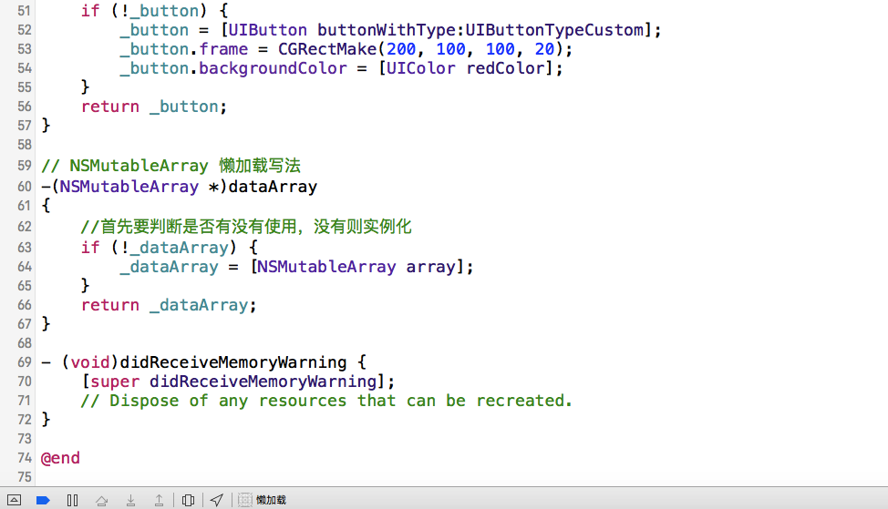The image size is (888, 509).
Task: Click the Step Into debug icon
Action: [x=130, y=500]
